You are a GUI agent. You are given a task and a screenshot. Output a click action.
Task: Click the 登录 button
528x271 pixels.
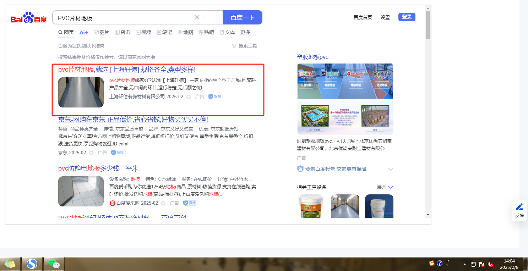(x=407, y=17)
